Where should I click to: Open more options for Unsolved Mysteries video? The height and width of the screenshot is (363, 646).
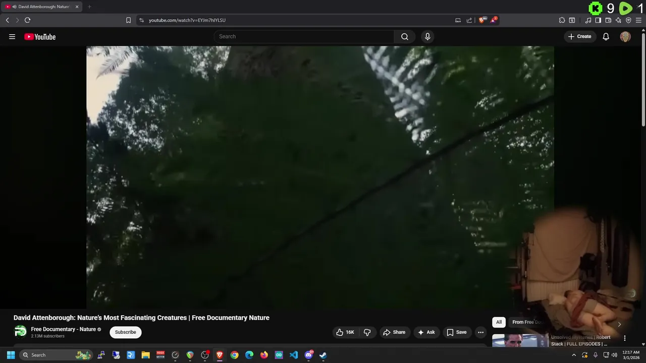coord(624,338)
